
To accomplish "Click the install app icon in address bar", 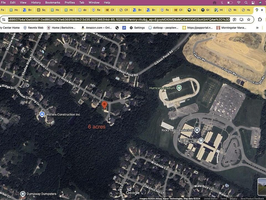I will (x=242, y=19).
